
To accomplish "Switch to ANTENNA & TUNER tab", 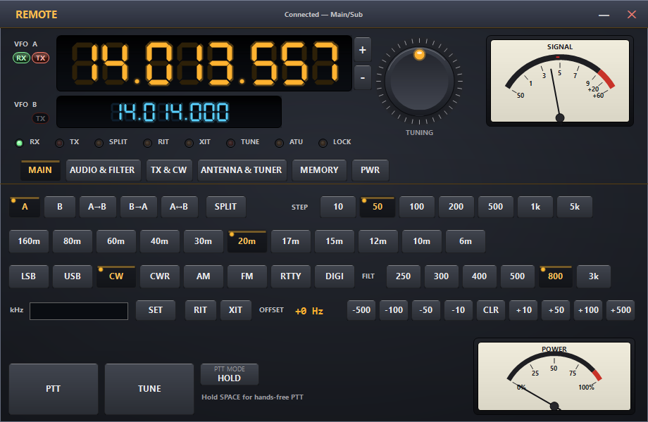I will tap(242, 170).
